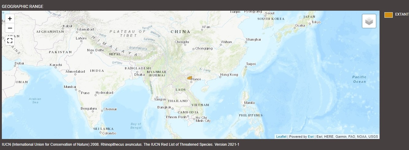Select the orange range polygon near Hanoi
409x150 pixels.
[189, 78]
